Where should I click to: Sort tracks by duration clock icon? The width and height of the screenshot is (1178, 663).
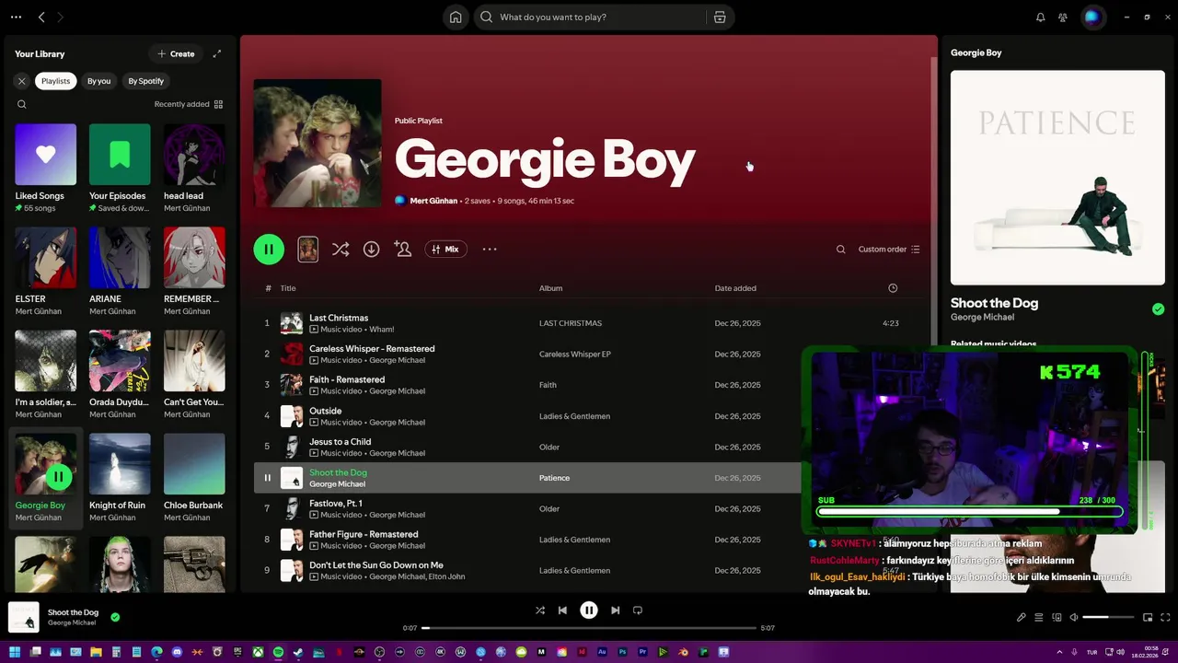coord(893,288)
